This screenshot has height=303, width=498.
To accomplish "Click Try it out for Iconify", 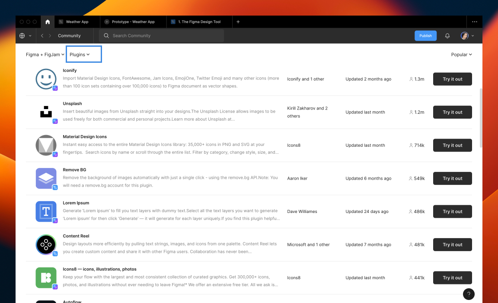I will pyautogui.click(x=452, y=79).
